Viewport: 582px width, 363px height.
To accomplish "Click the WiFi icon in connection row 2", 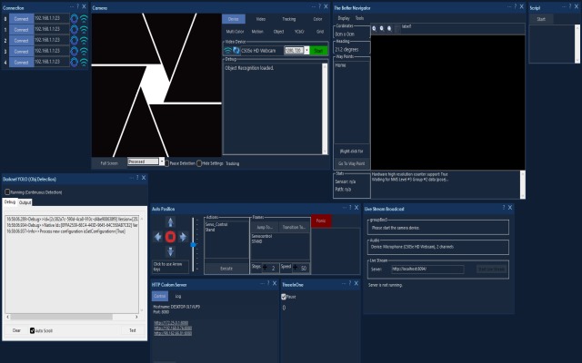I will [85, 40].
